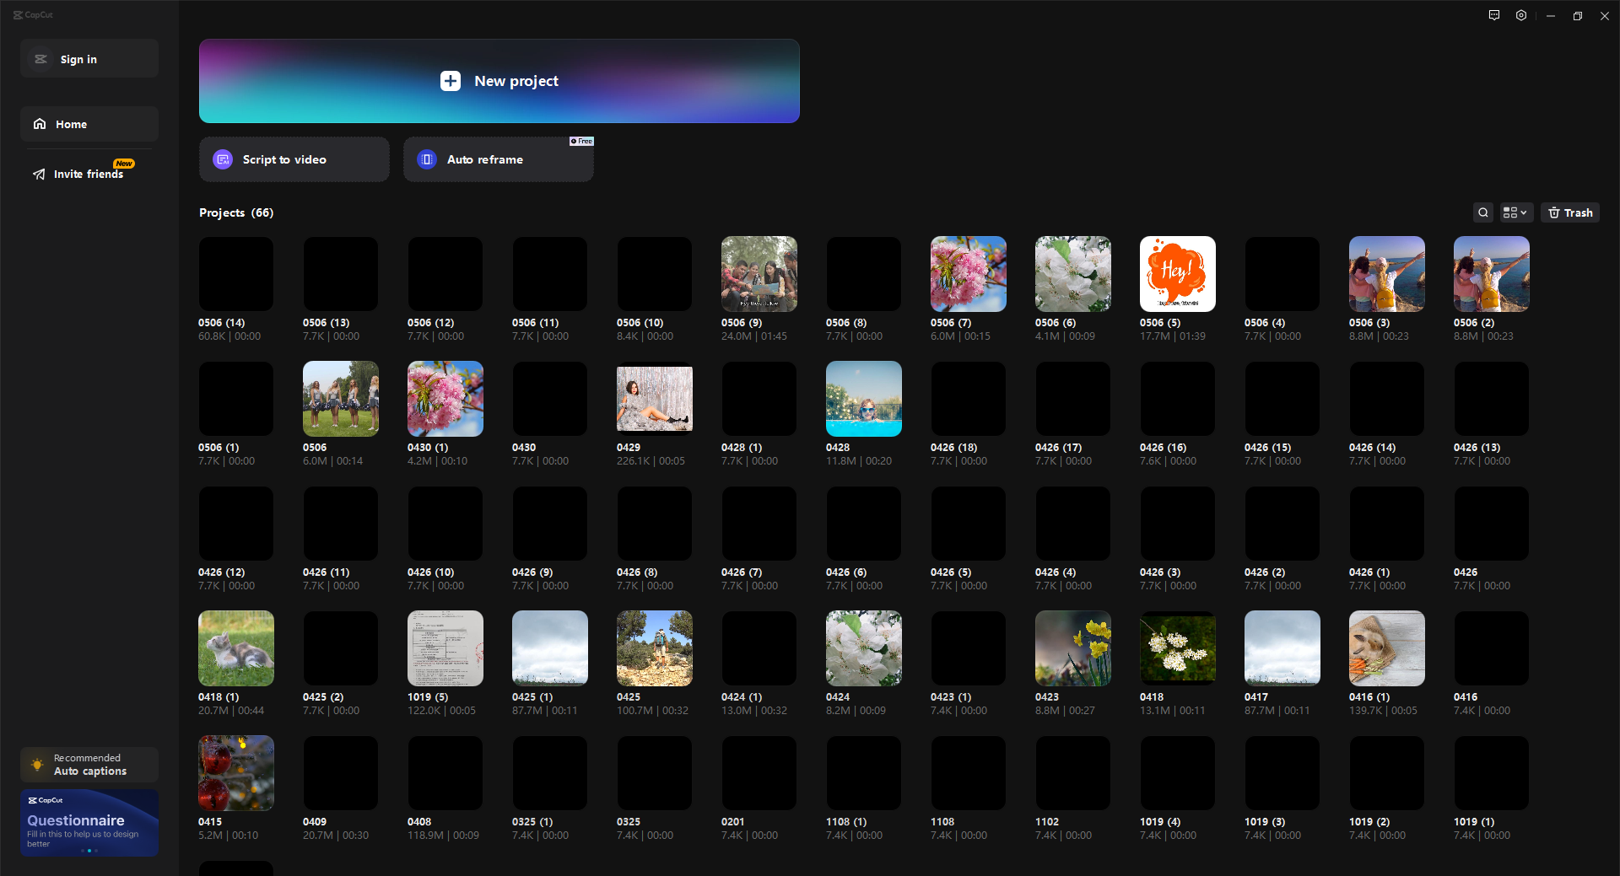
Task: Click the Auto reframe blue icon
Action: pos(427,159)
